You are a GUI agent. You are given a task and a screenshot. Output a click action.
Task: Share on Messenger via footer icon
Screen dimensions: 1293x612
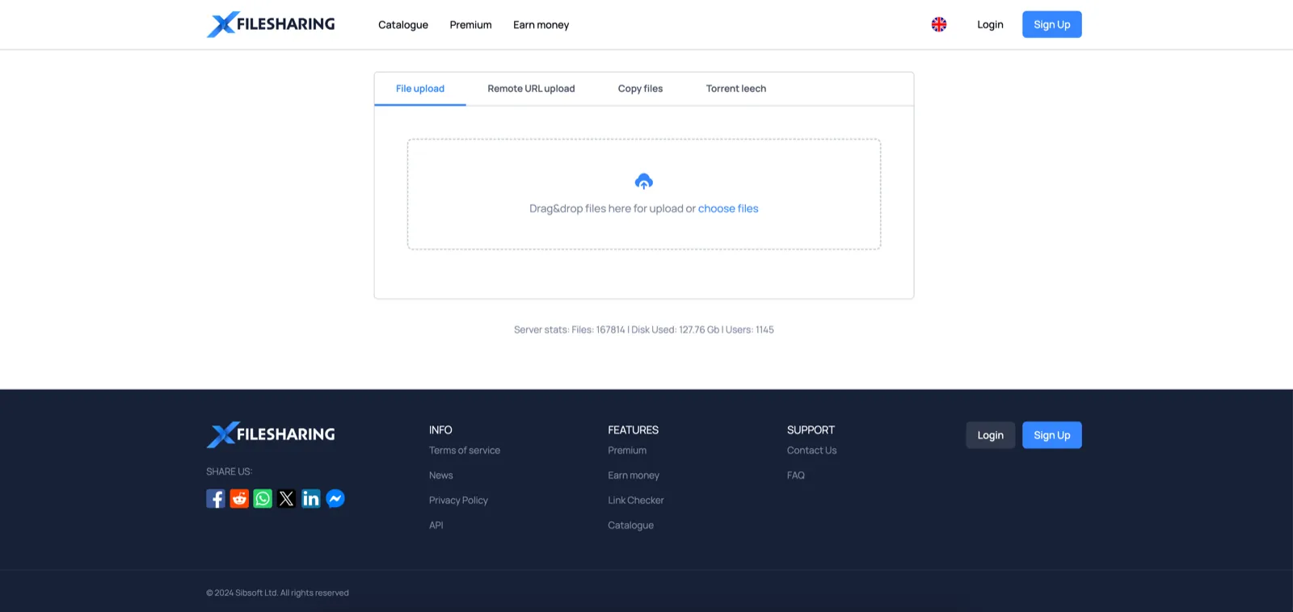tap(335, 499)
